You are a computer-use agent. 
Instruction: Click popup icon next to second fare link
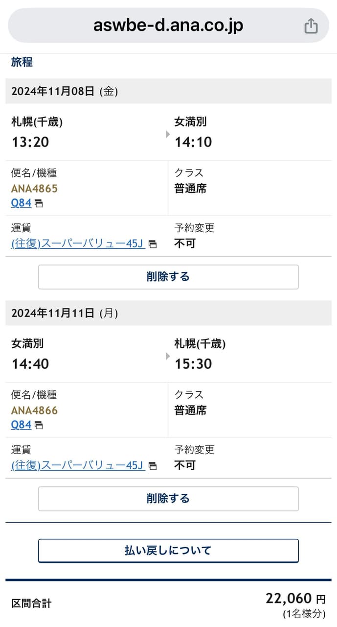point(153,466)
